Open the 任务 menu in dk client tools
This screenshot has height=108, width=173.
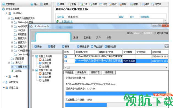109,38
